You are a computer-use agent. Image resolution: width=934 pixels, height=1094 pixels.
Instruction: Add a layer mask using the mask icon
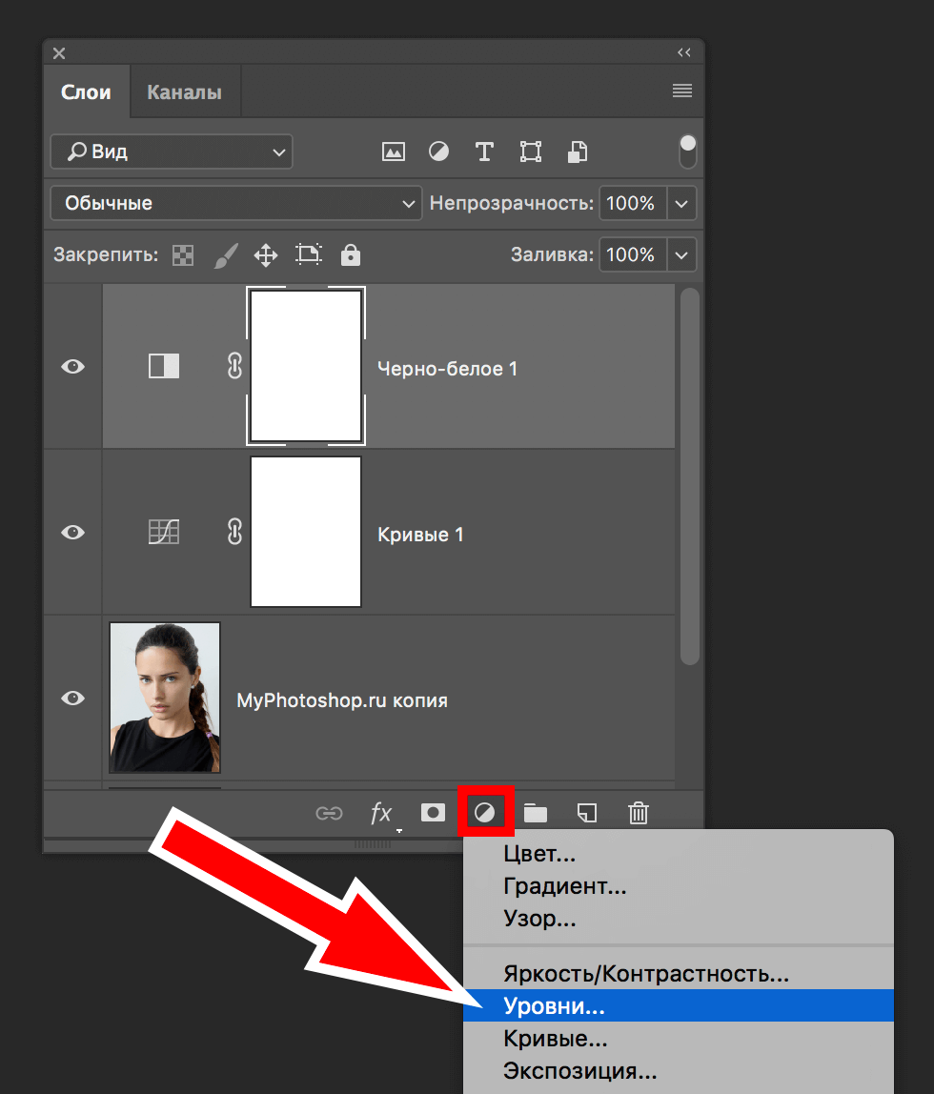click(433, 813)
